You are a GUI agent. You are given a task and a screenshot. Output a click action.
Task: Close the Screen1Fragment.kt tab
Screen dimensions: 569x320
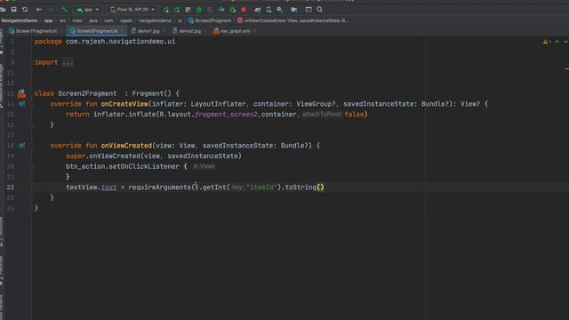61,31
